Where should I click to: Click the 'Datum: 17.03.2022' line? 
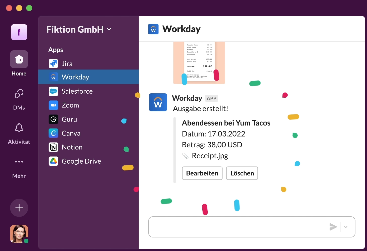pyautogui.click(x=214, y=134)
